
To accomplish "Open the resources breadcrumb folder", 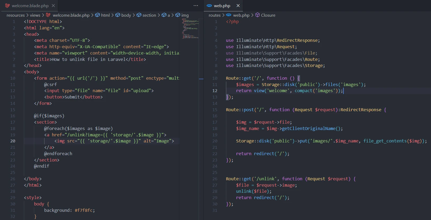I will (15, 15).
